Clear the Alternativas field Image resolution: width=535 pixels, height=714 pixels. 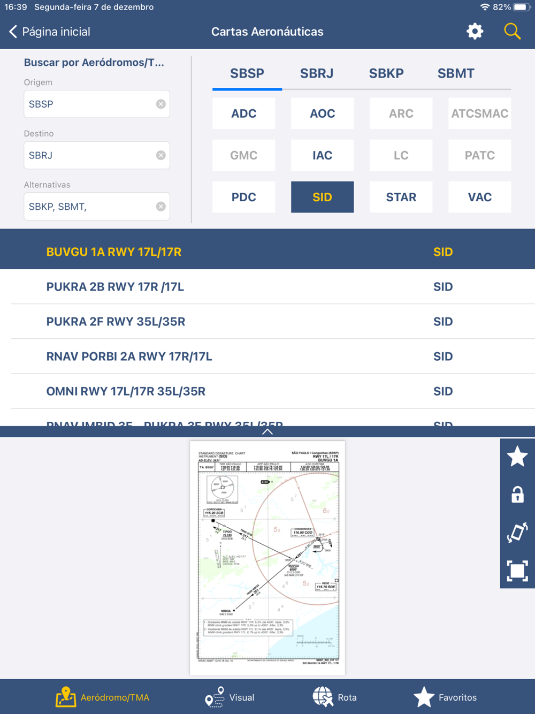point(160,207)
